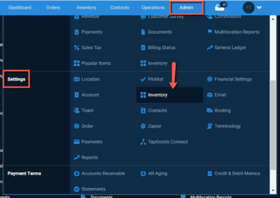Click the Payments tag icon under reports

point(77,32)
